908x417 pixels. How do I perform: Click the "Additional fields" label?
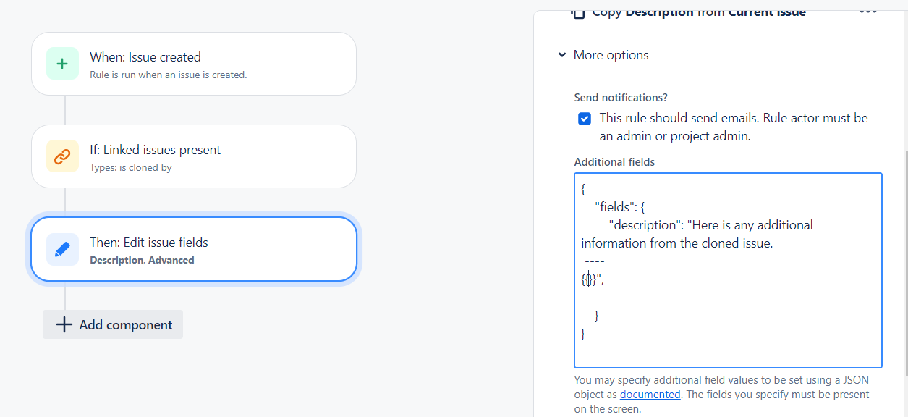[x=614, y=162]
